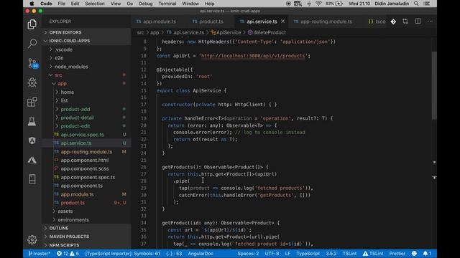Expand the MAVEN PROJECTS section

[x=69, y=236]
